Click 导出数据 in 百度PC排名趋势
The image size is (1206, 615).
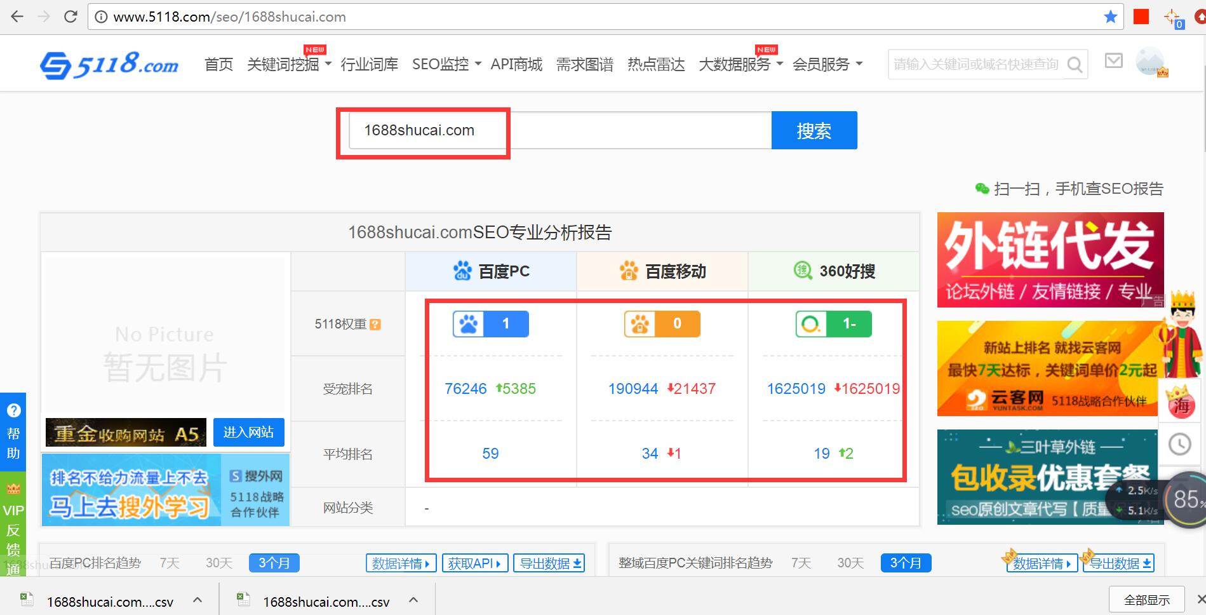tap(549, 563)
